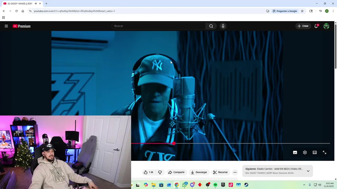Open File Explorer from the taskbar
The height and width of the screenshot is (189, 337).
click(x=153, y=185)
